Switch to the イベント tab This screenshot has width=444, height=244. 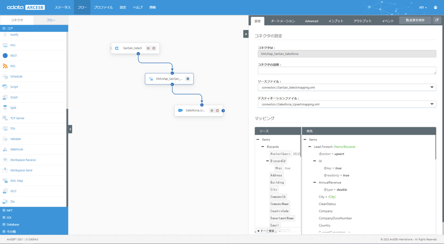point(388,21)
